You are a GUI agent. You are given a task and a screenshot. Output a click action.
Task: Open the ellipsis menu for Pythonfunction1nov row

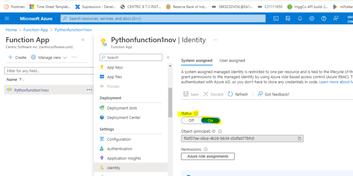[x=90, y=90]
